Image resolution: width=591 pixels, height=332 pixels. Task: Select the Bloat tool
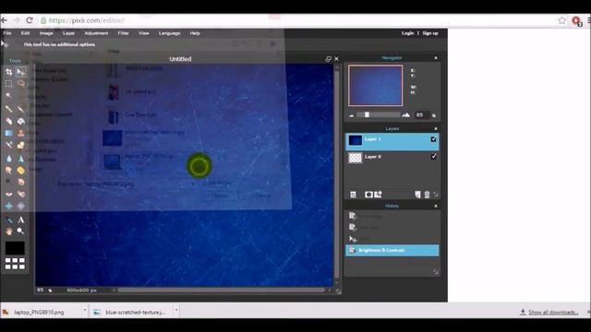9,207
